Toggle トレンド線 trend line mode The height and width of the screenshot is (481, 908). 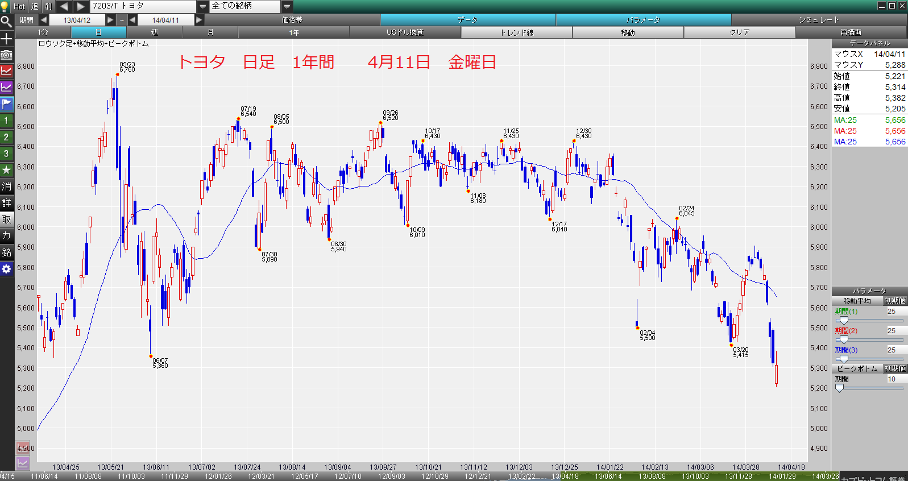517,32
